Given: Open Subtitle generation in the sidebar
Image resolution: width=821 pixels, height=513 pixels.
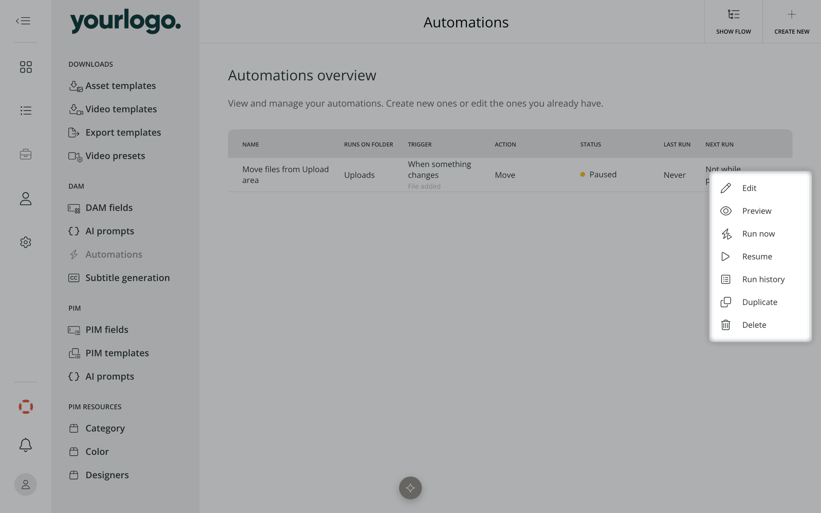Looking at the screenshot, I should (x=119, y=278).
